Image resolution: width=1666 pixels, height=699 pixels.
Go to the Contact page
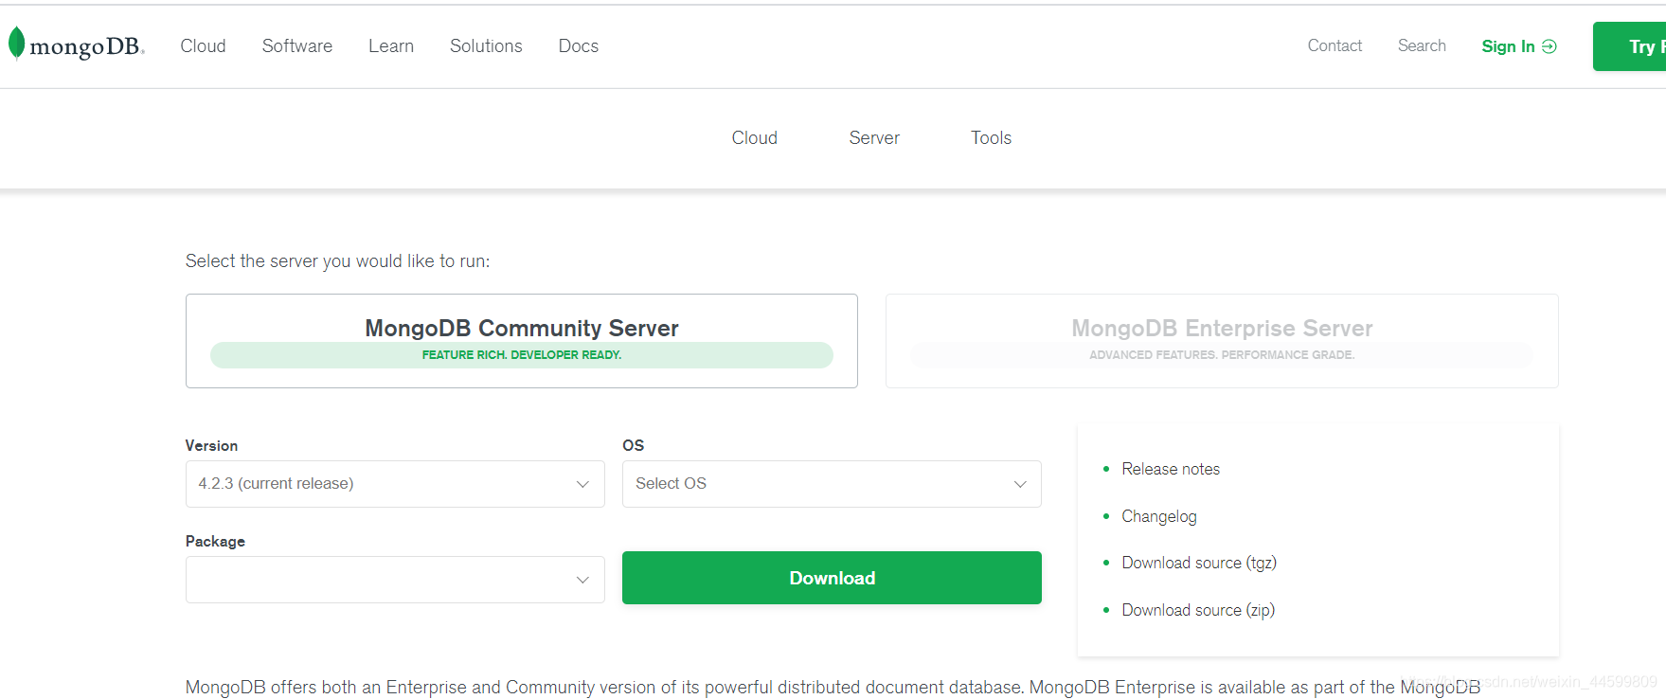click(x=1335, y=45)
